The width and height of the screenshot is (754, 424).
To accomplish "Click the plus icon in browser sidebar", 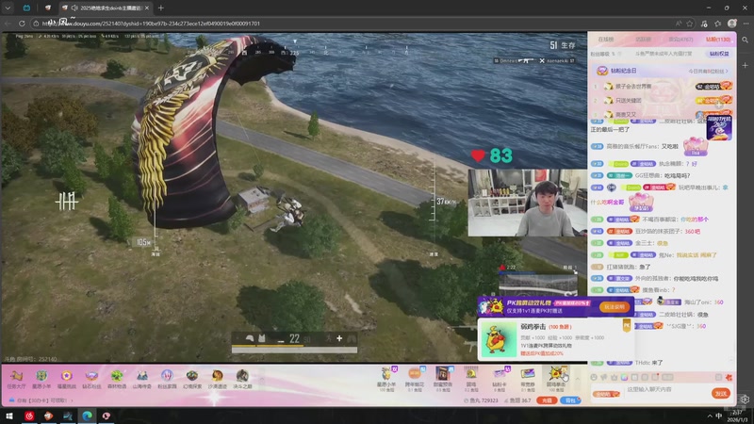I will pyautogui.click(x=745, y=65).
